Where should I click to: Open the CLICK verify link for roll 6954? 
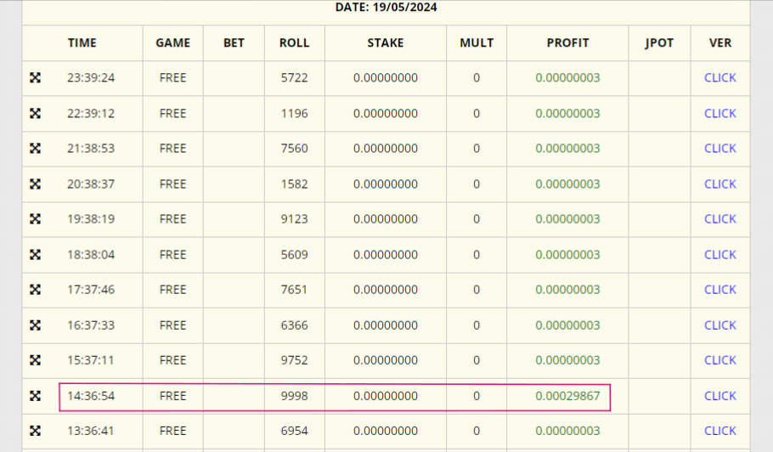719,431
